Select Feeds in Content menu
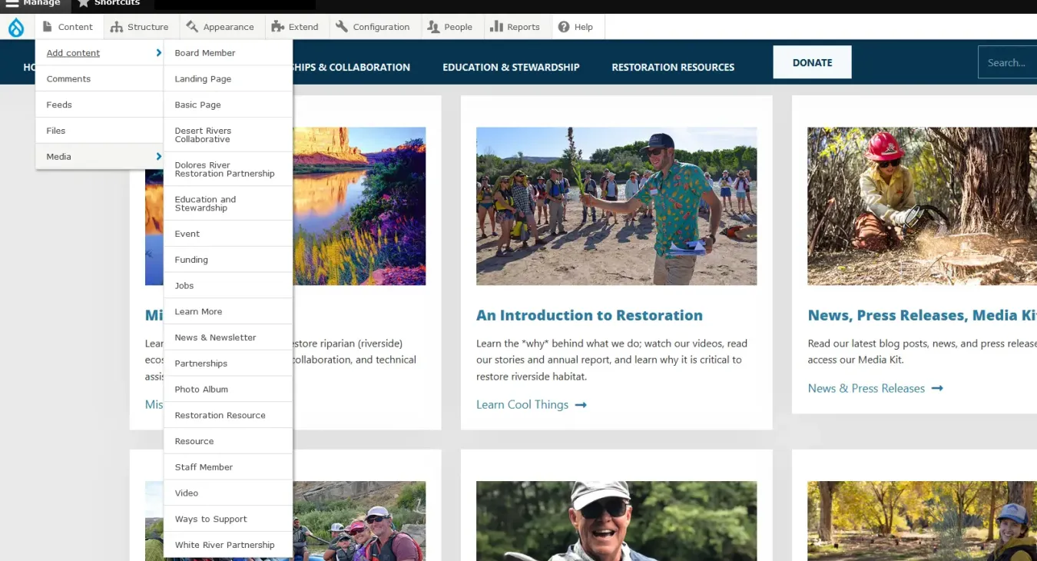This screenshot has width=1037, height=561. tap(99, 105)
